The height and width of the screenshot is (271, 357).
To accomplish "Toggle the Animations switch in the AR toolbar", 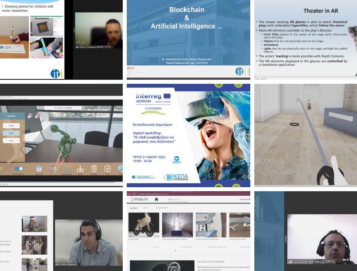I will (19, 169).
